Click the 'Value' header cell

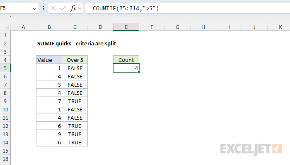pyautogui.click(x=49, y=60)
